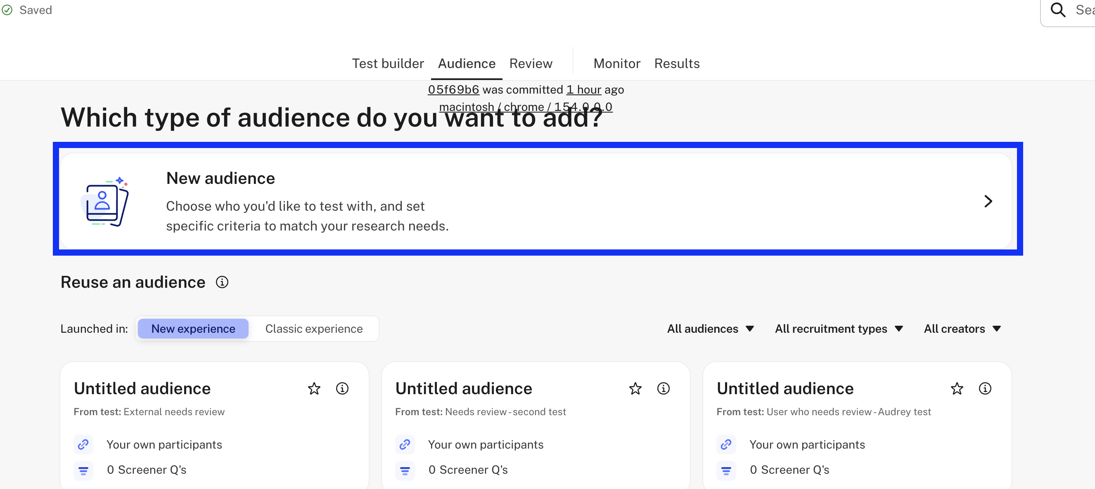Click inside the search field
The image size is (1095, 489).
pos(1068,10)
